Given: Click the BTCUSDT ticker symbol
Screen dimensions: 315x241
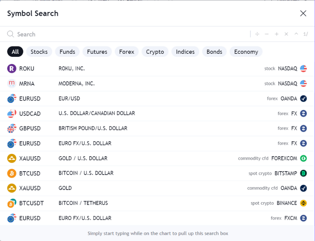Looking at the screenshot, I should 31,203.
